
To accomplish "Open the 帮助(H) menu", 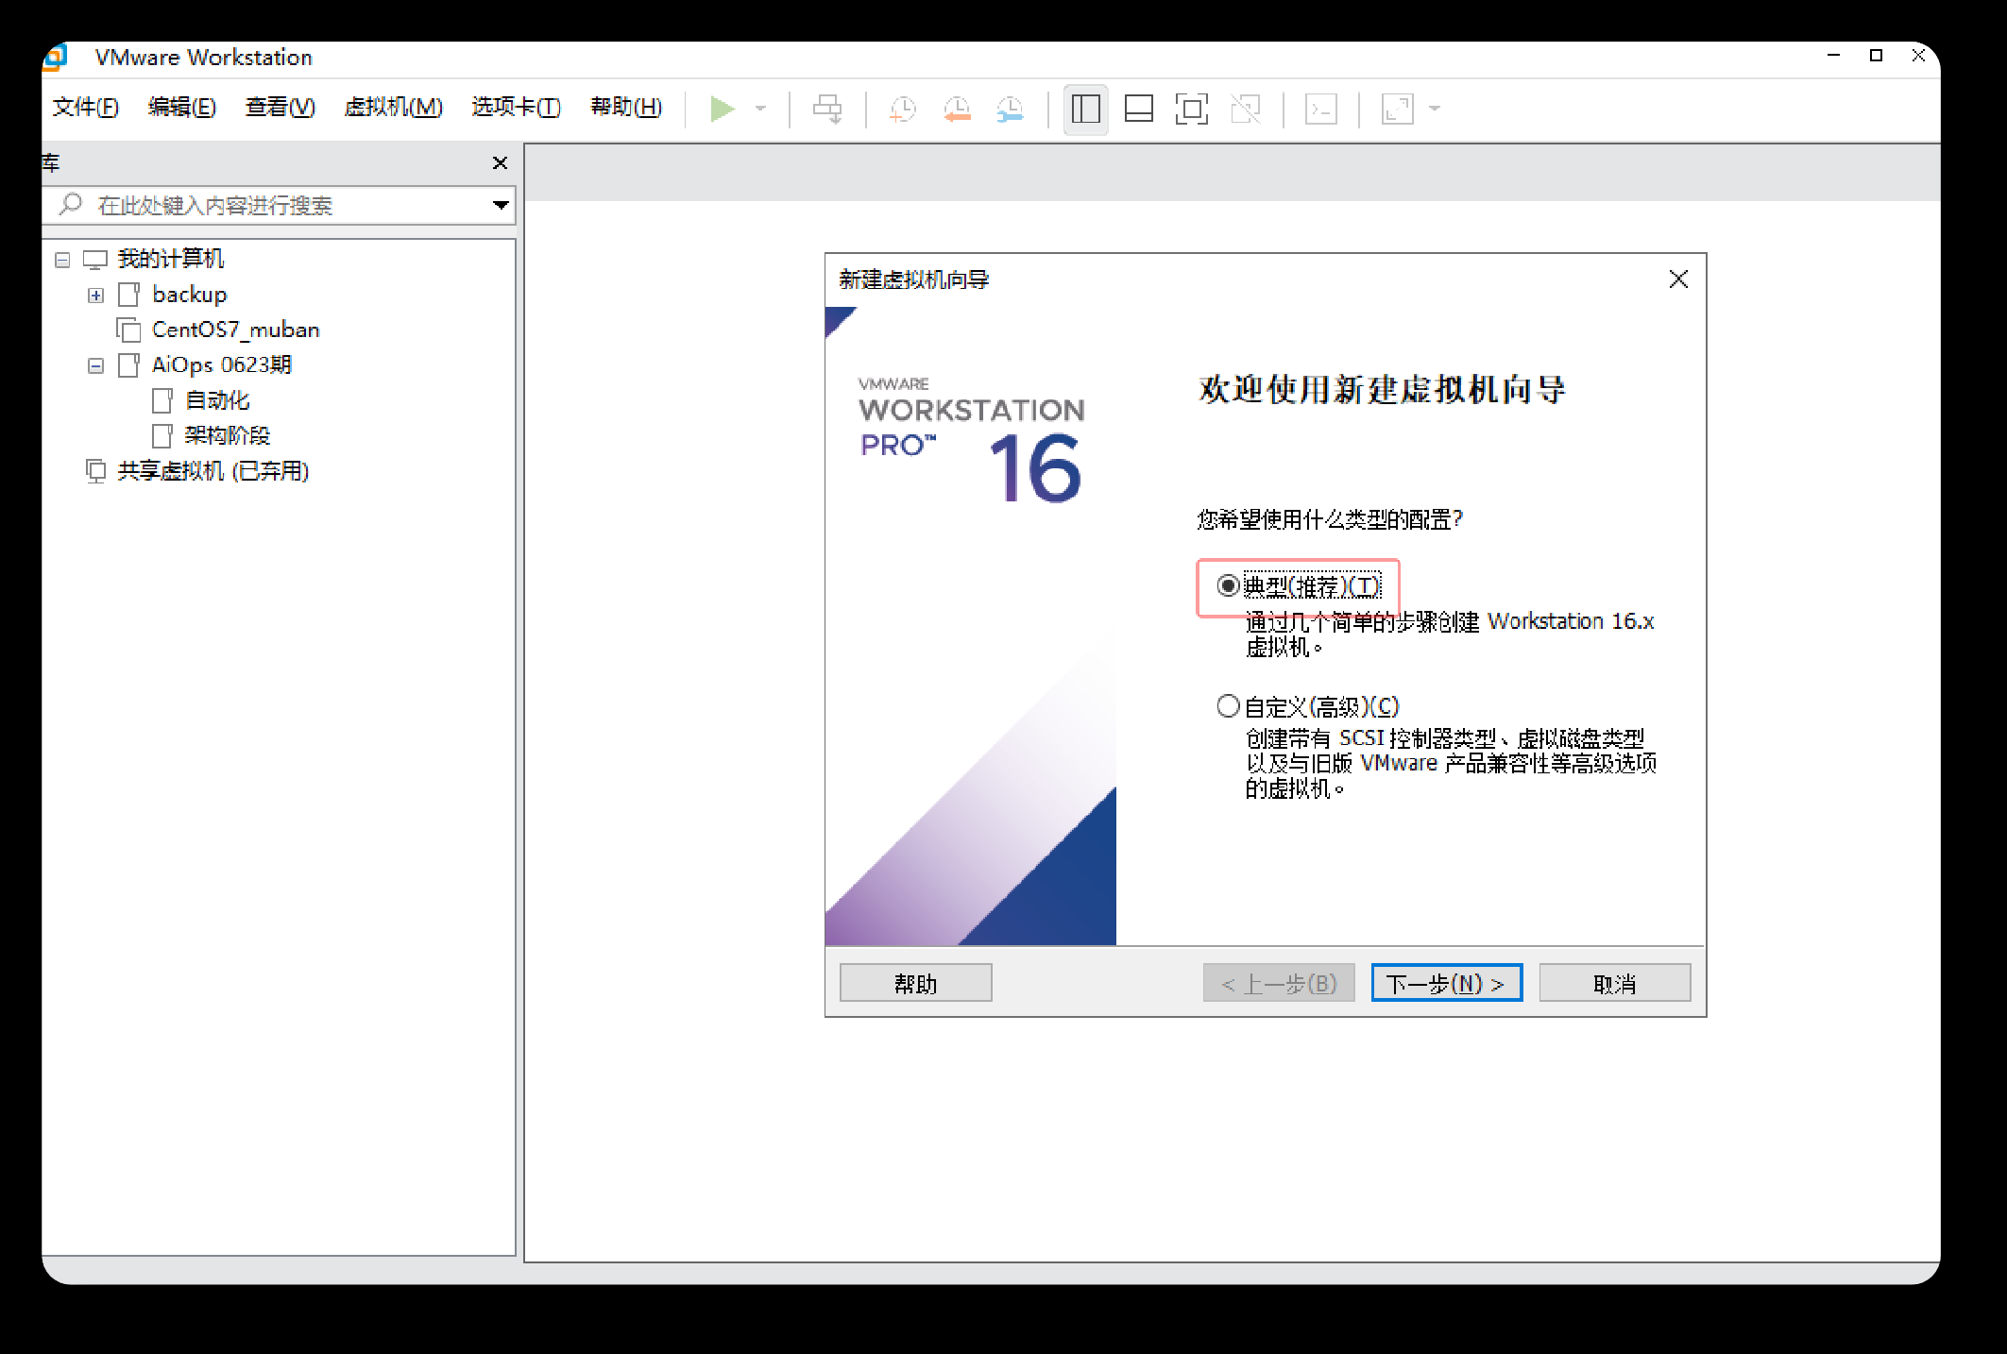I will click(626, 108).
